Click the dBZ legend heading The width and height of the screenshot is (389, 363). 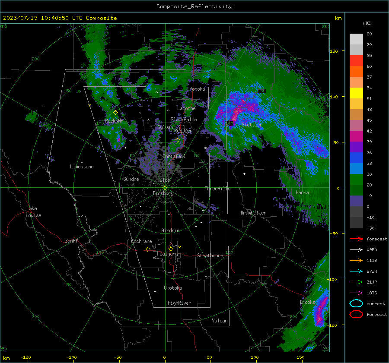(367, 23)
